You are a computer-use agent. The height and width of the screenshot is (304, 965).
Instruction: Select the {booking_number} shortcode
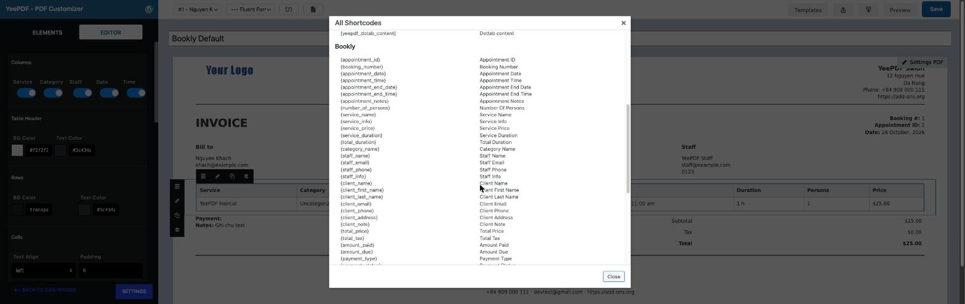[x=361, y=67]
